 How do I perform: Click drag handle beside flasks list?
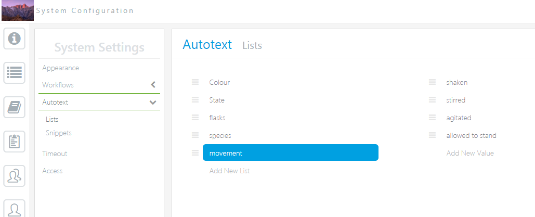195,118
